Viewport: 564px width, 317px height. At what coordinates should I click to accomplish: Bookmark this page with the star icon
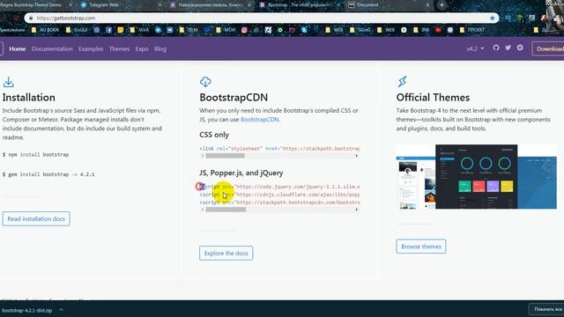pos(492,18)
